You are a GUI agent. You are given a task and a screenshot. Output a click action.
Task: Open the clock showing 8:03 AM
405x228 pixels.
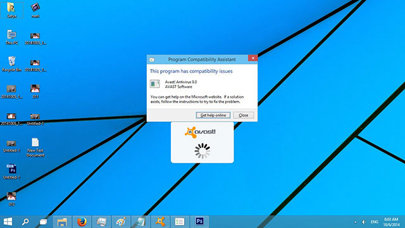(391, 222)
